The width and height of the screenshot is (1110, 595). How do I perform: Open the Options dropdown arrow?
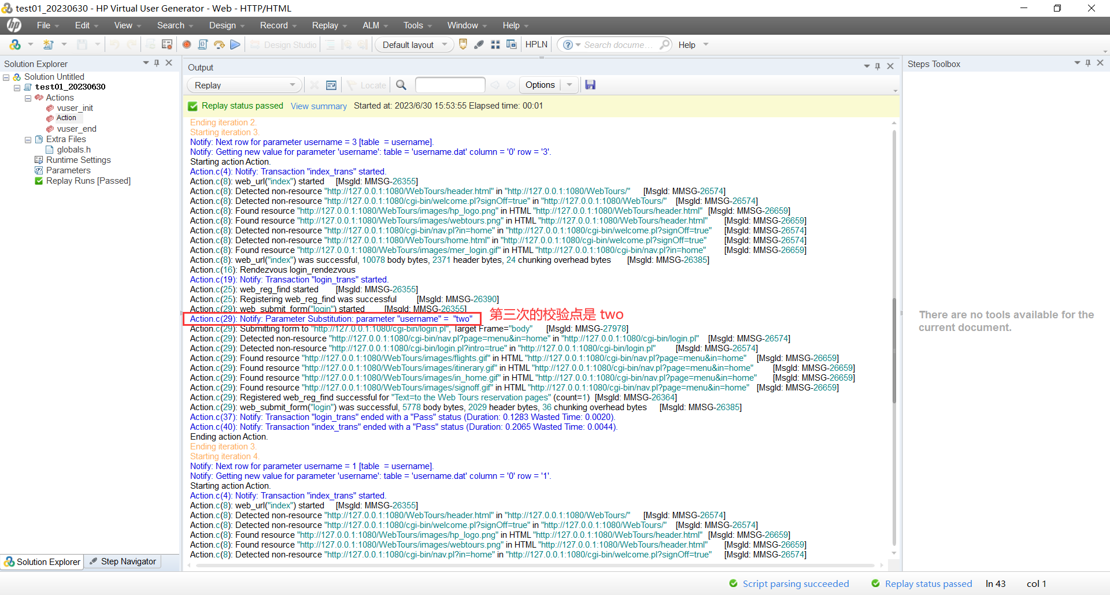pos(569,85)
